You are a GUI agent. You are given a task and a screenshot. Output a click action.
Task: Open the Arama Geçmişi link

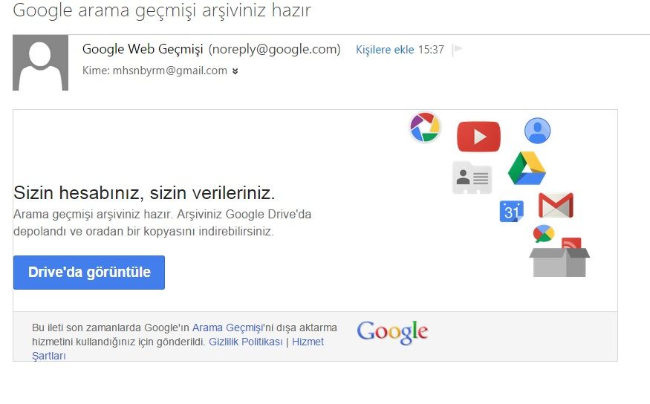coord(227,328)
